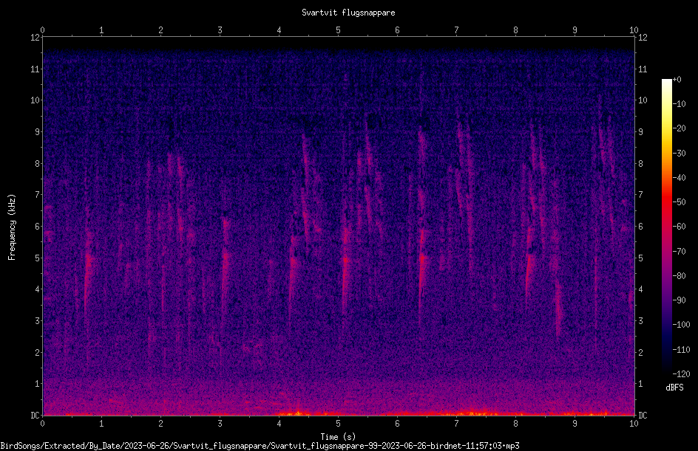This screenshot has height=451, width=698.
Task: Click the "-100" value on the dBFS color scale
Action: pos(681,324)
